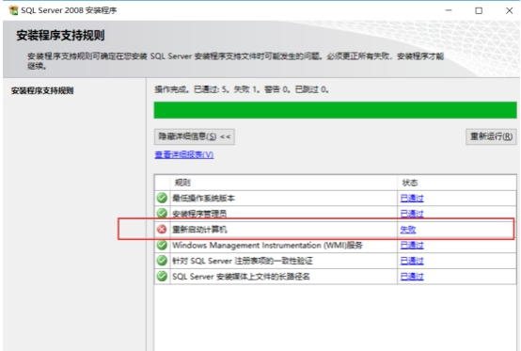This screenshot has width=521, height=351.
Task: Click green check icon beside Windows Management Instrumentation
Action: click(x=162, y=245)
